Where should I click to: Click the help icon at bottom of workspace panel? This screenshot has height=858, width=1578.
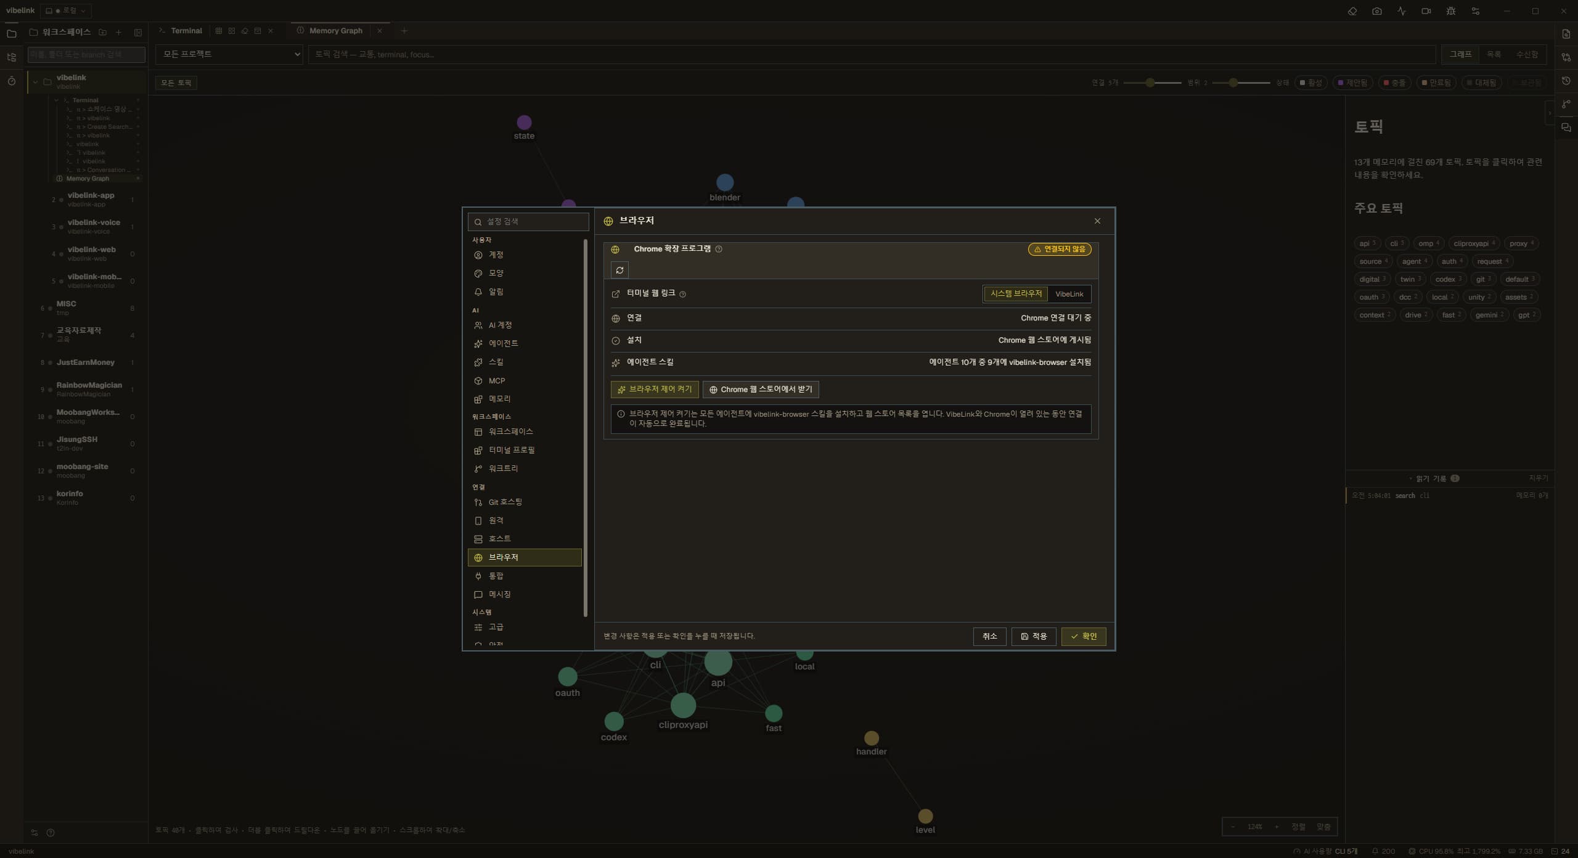click(51, 833)
